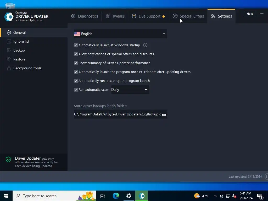Click the orange Live Support notification dot

click(x=164, y=16)
